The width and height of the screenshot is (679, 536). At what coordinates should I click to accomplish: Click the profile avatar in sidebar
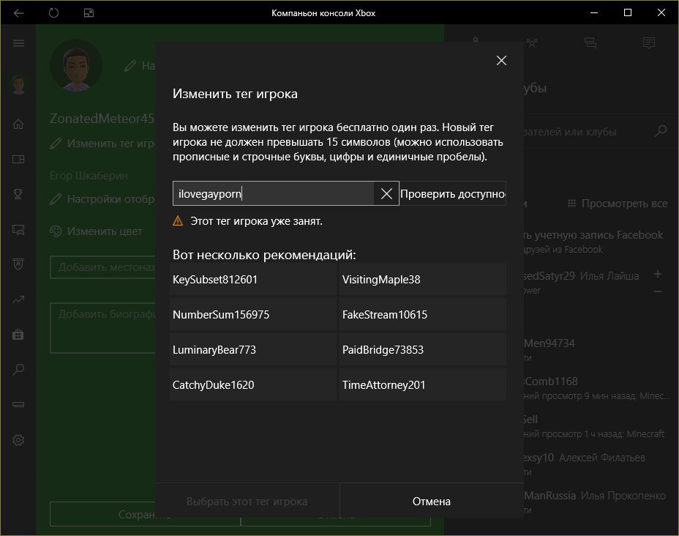(18, 84)
